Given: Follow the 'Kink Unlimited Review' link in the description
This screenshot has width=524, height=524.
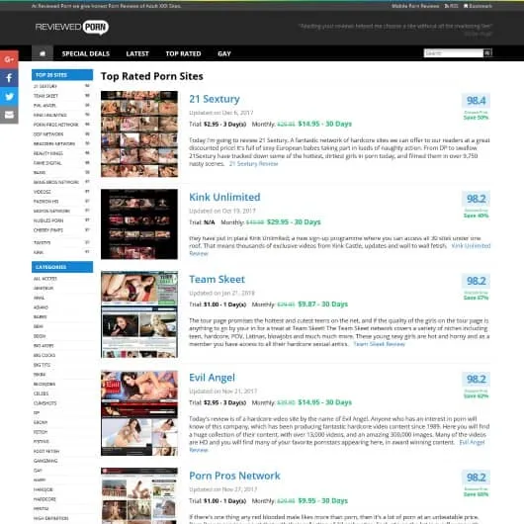Looking at the screenshot, I should pos(471,246).
